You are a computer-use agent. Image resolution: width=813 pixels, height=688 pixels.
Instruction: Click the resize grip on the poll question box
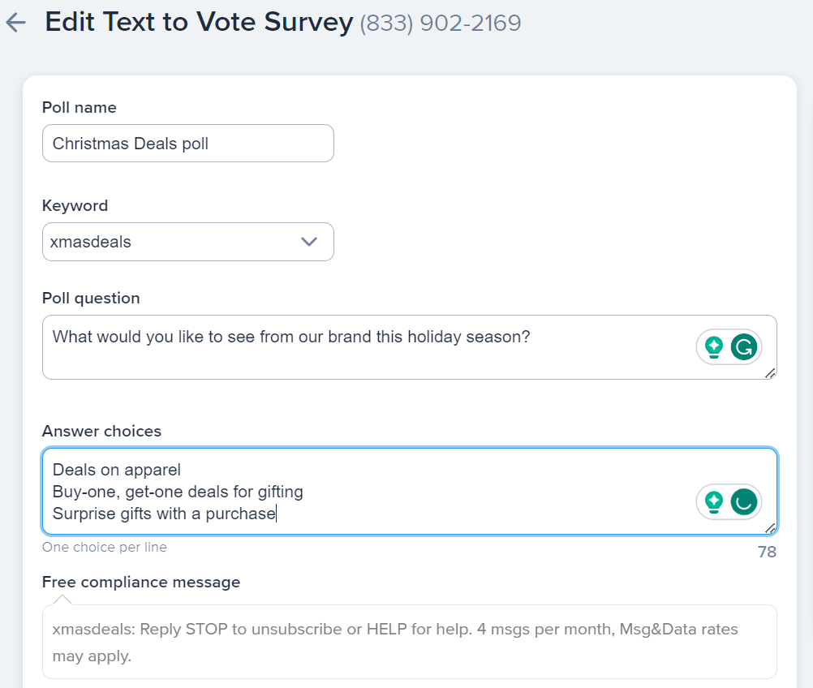click(772, 372)
